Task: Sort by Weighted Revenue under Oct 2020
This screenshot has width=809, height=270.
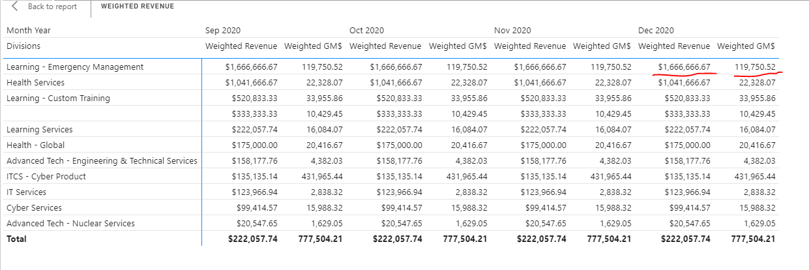Action: click(x=386, y=46)
